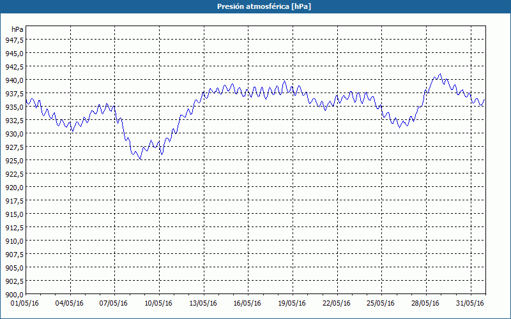Screen dimensions: 511x319
Task: Click the 900,0 y-axis value
Action: coord(14,294)
